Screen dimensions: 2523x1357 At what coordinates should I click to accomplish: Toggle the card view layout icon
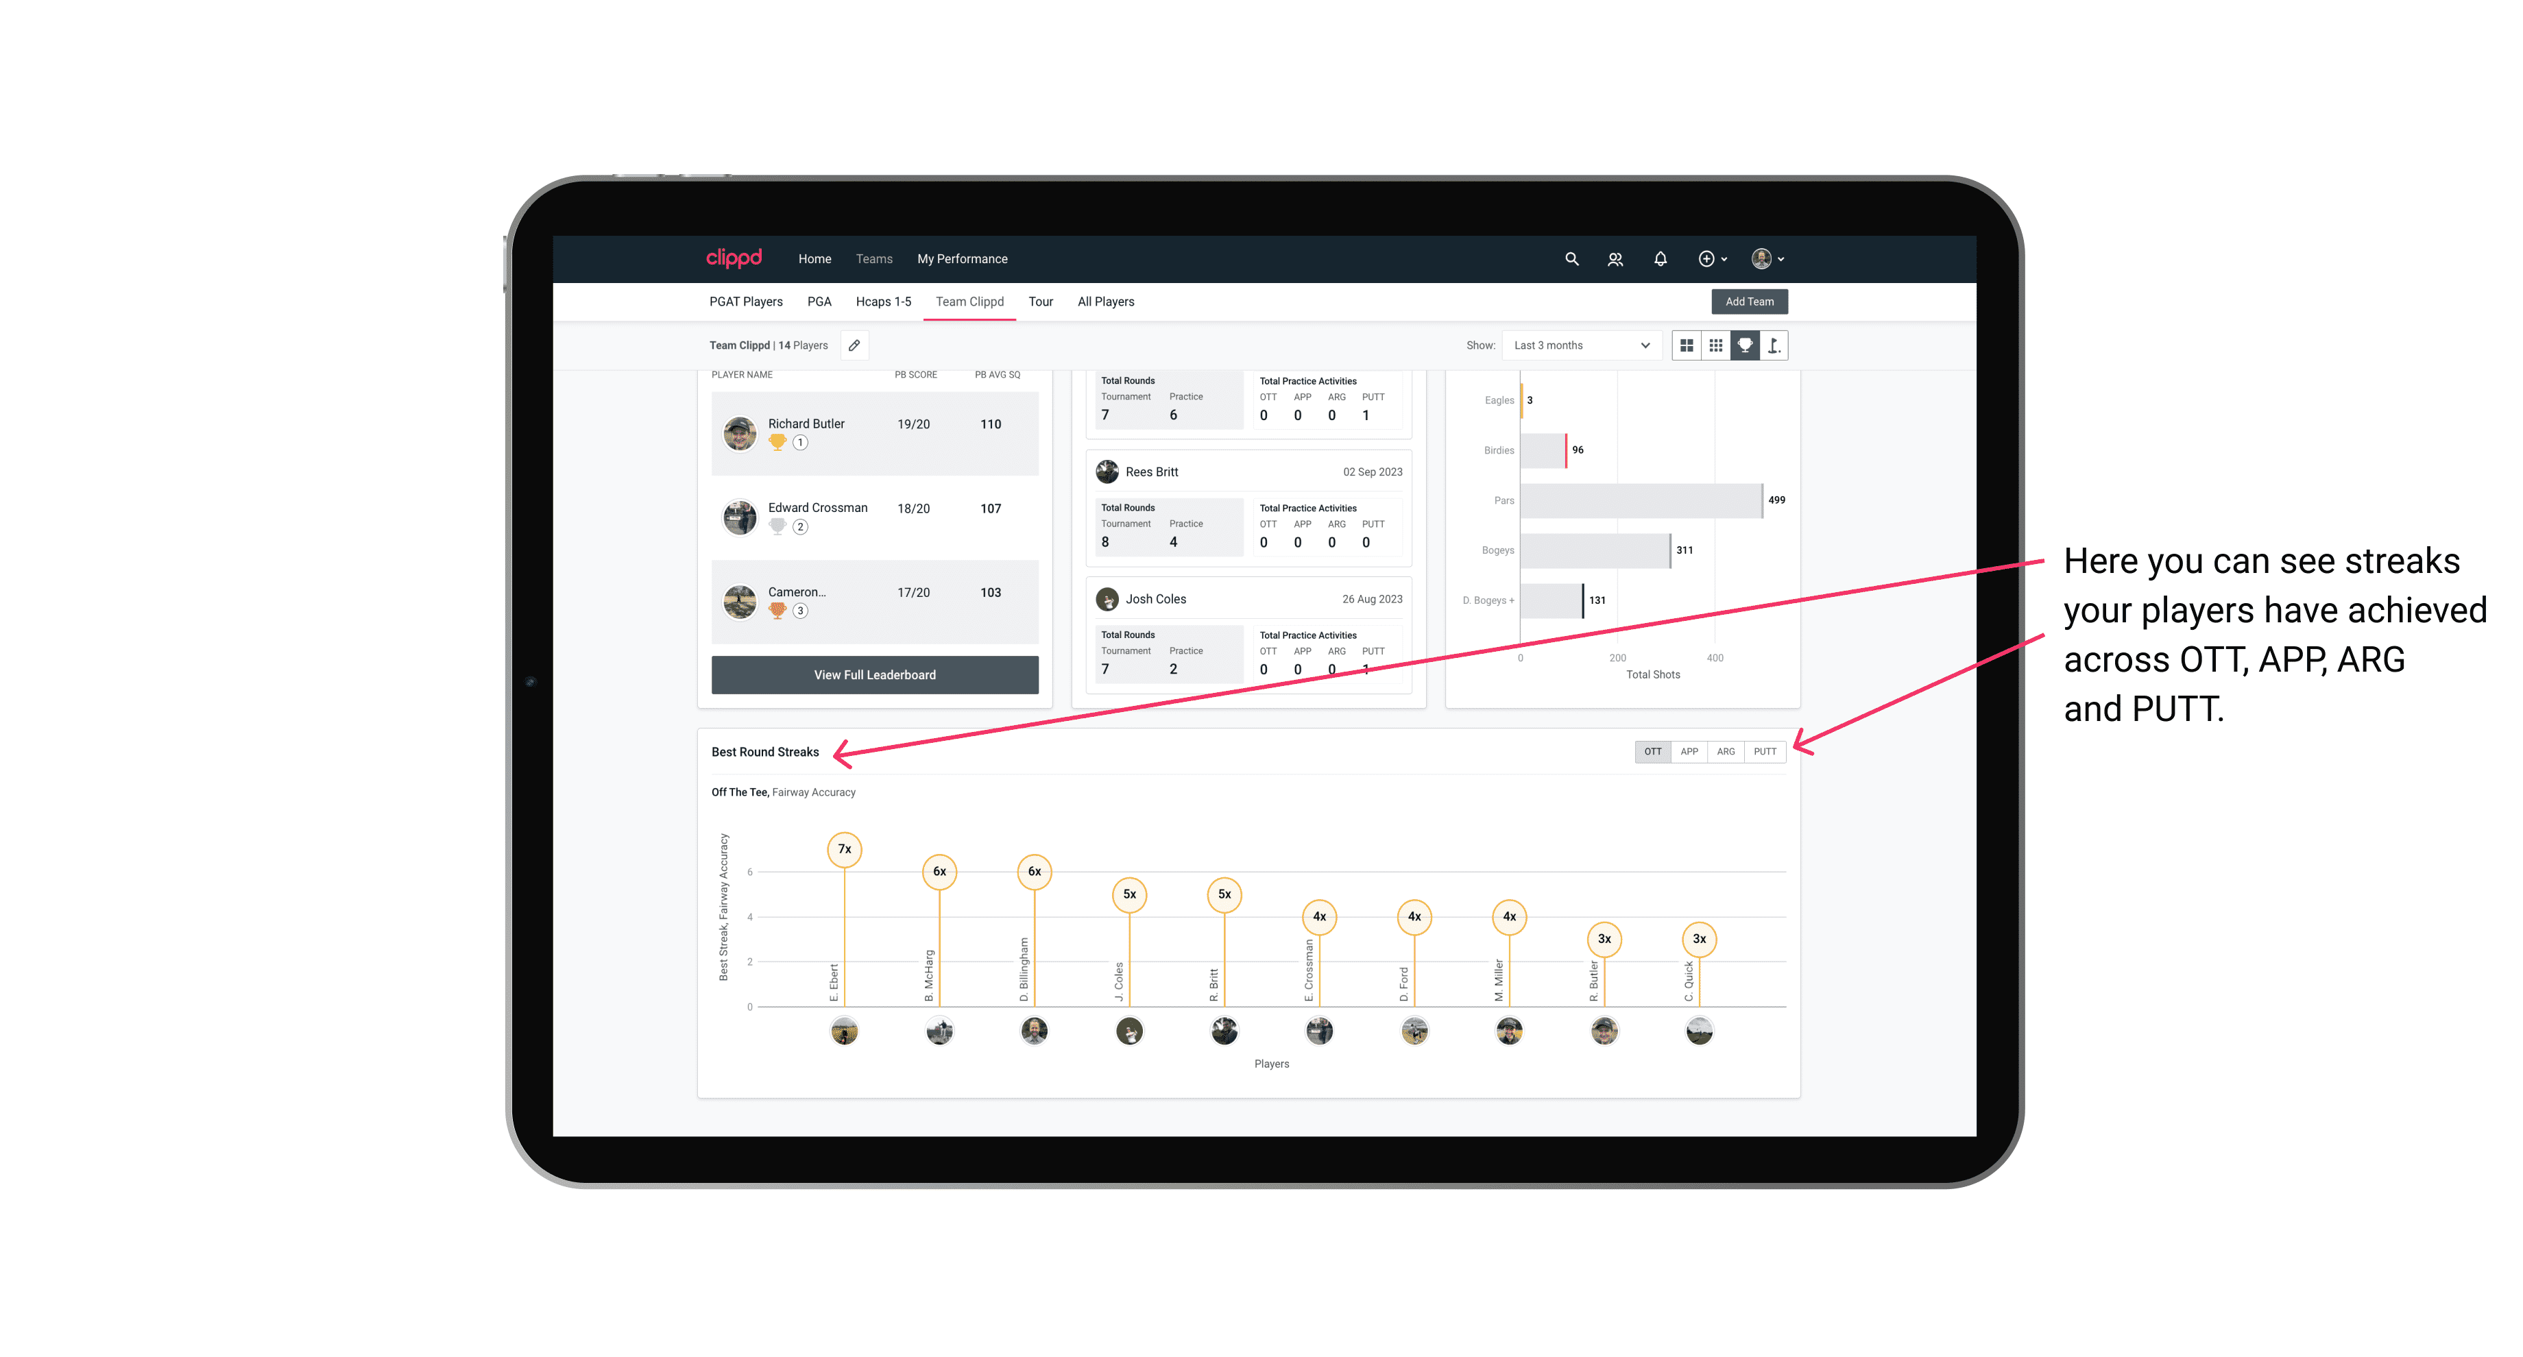click(x=1687, y=346)
